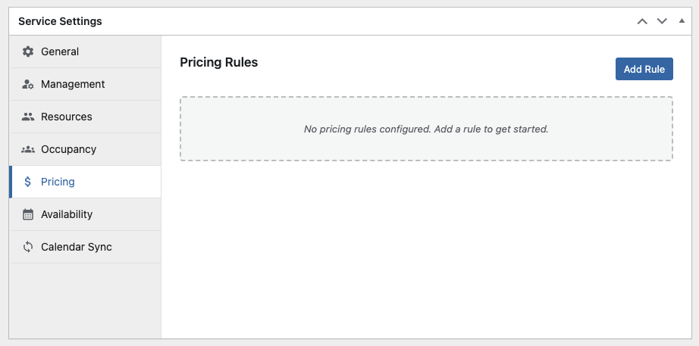Click the Resources people icon

point(28,117)
